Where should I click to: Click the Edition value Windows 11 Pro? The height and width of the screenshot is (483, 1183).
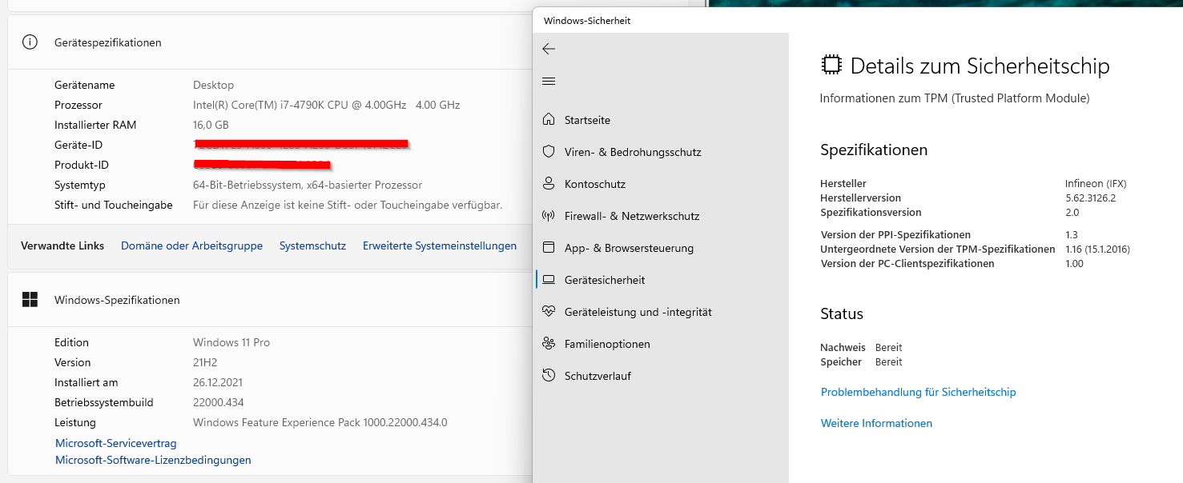(231, 342)
